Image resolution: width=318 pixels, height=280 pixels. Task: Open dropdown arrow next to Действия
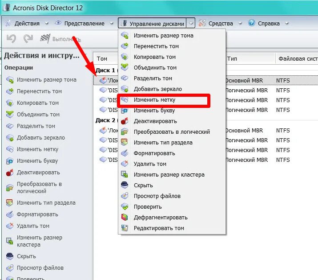pos(46,23)
